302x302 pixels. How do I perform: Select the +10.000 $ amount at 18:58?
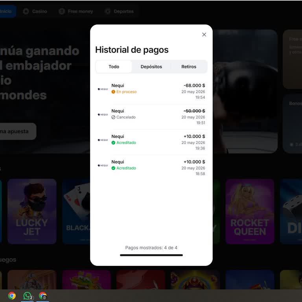pos(194,162)
